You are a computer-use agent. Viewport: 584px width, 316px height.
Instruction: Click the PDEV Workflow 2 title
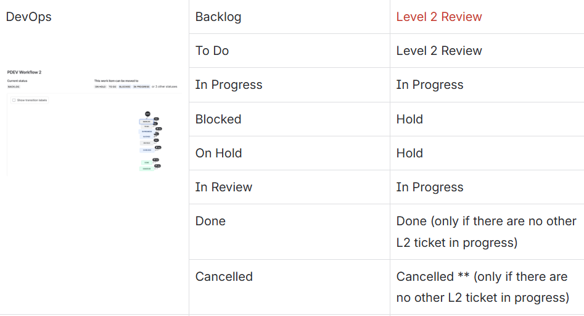24,72
